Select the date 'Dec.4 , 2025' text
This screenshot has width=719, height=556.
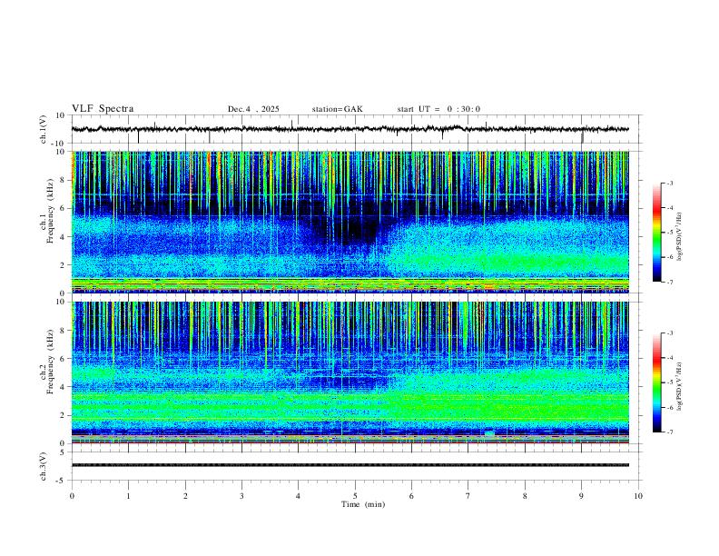pos(253,109)
